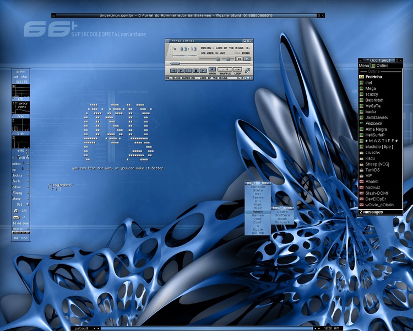
Task: Open the Net submenu in psycho box
Action: 258,194
